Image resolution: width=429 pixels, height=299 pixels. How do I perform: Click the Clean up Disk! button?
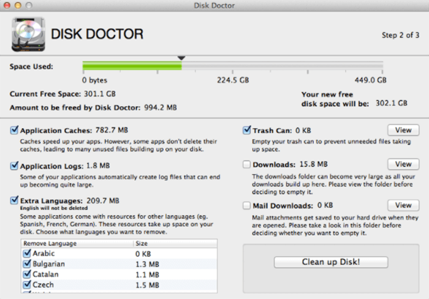click(x=331, y=262)
